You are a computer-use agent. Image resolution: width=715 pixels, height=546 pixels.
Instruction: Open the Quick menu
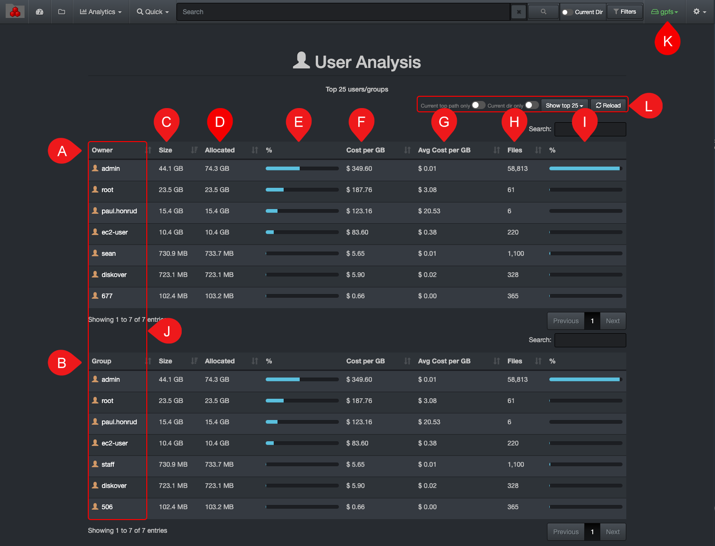[152, 11]
